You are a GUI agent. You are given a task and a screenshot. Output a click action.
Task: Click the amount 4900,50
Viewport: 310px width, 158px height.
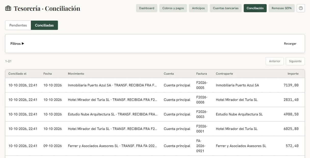click(291, 114)
